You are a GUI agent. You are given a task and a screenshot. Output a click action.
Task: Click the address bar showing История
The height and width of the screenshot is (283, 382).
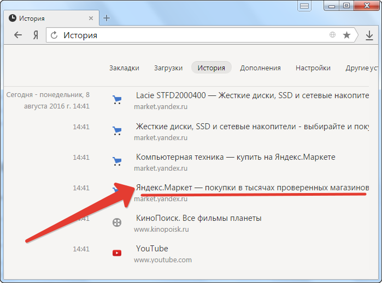tap(191, 35)
